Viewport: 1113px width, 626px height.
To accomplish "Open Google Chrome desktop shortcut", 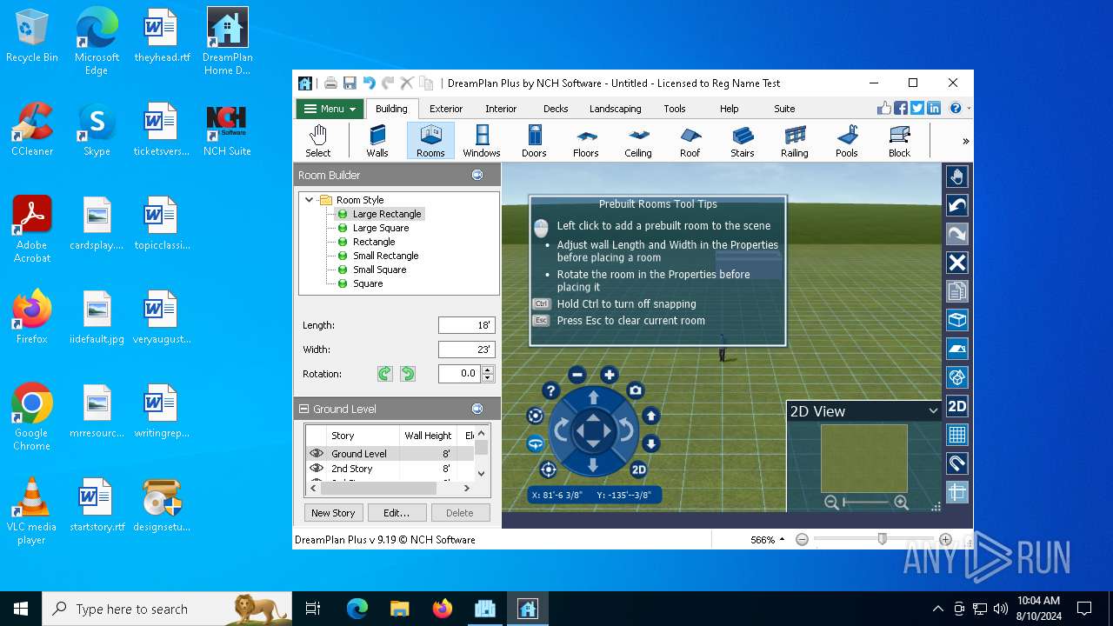I will tap(31, 417).
